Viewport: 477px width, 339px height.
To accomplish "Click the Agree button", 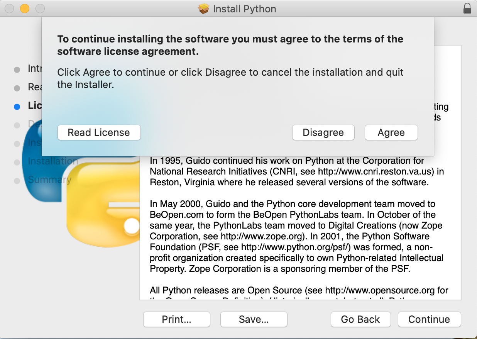I will 391,132.
